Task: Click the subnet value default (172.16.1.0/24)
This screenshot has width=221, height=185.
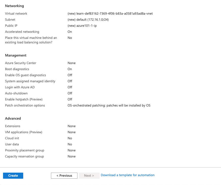Action: (88, 20)
